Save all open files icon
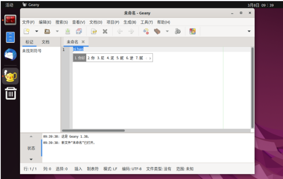The height and width of the screenshot is (179, 283). 79,31
